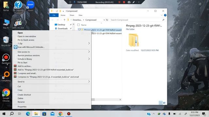Launch Bandicam from the desktop

pyautogui.click(x=6, y=59)
